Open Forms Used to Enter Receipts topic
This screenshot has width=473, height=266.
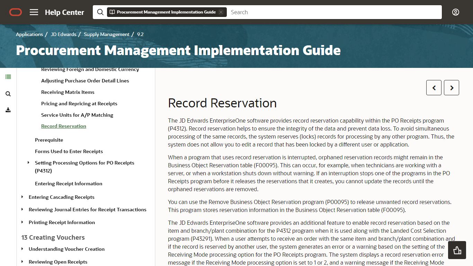69,151
